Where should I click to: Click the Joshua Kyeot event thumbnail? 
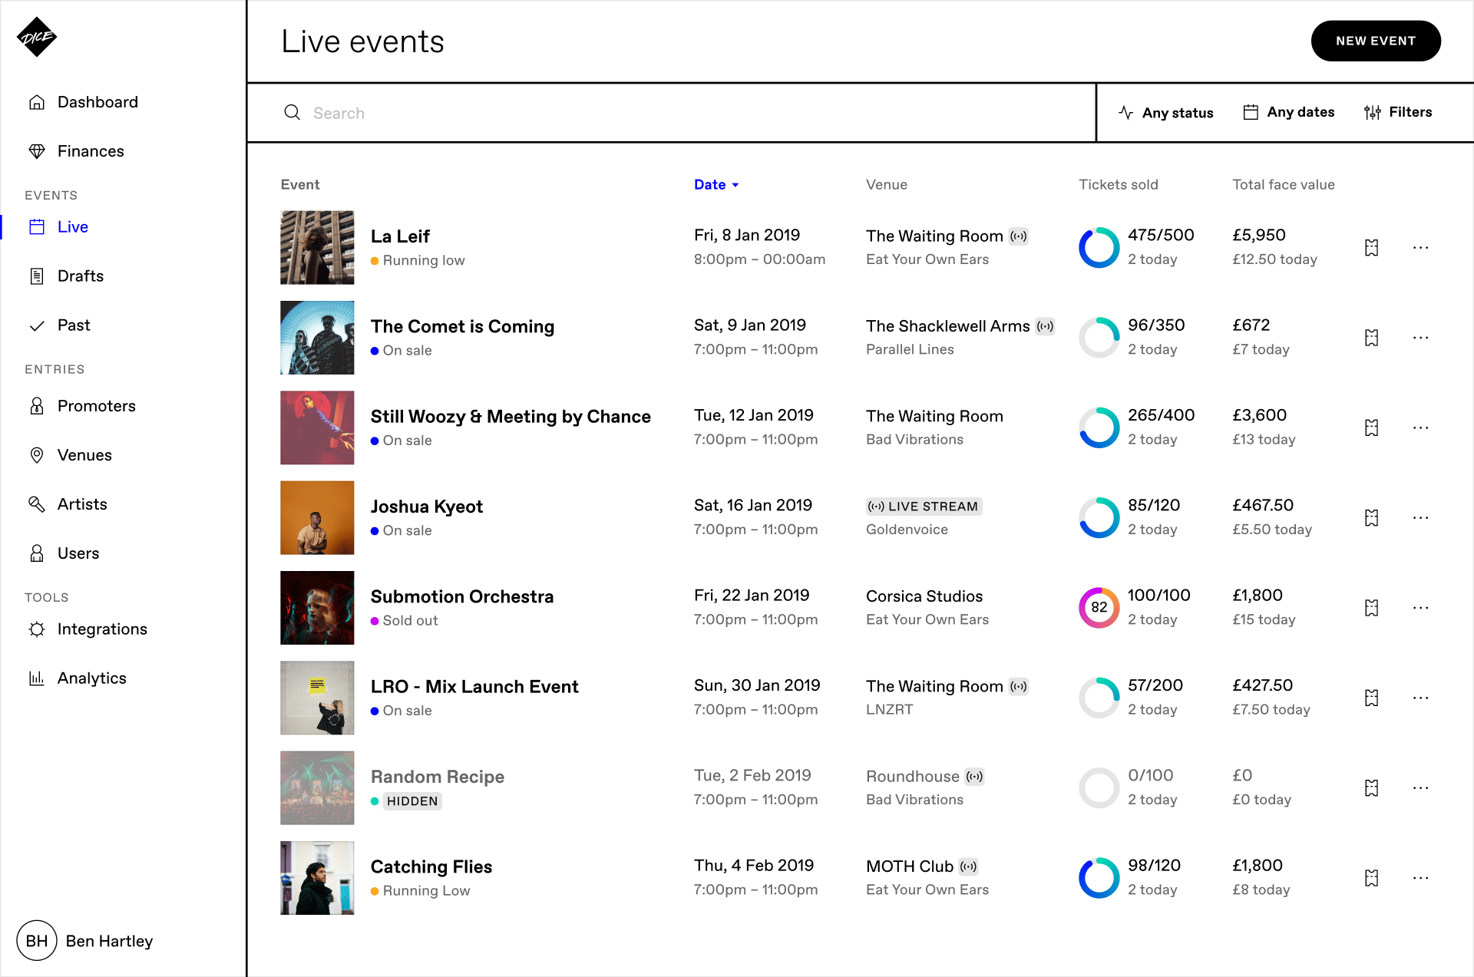[317, 517]
